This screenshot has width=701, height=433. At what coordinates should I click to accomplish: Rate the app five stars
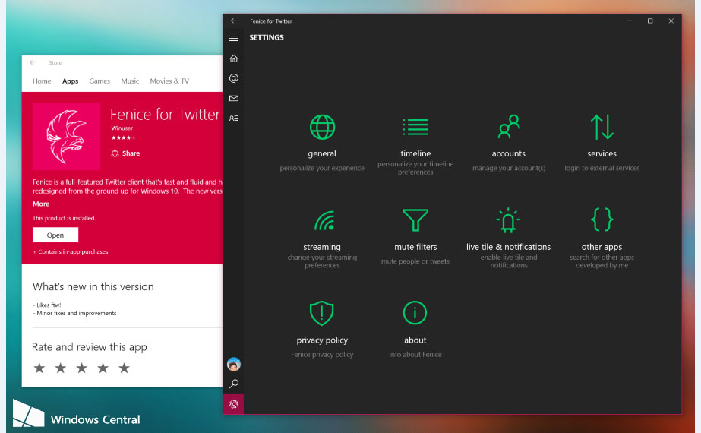coord(124,368)
